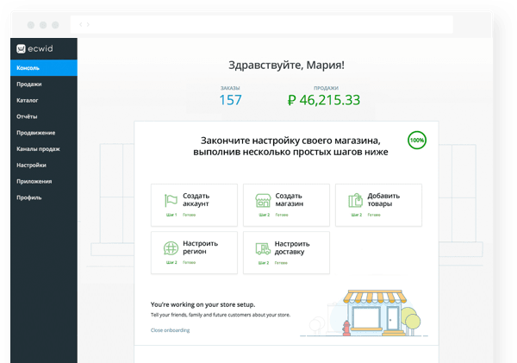
Task: Select Продвижение in the sidebar
Action: click(x=44, y=133)
